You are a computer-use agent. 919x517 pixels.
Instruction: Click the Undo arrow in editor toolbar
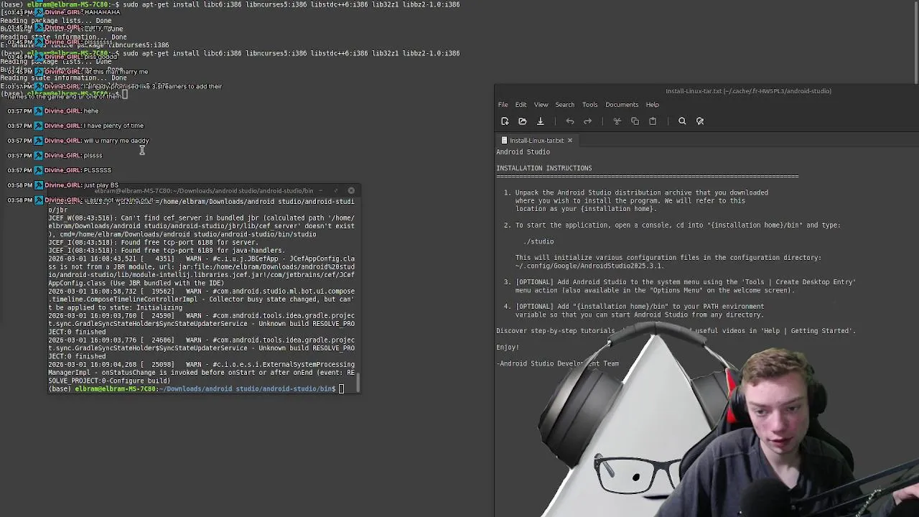[570, 121]
